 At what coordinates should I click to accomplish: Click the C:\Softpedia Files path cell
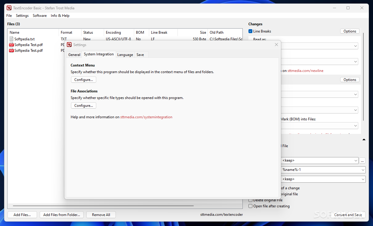click(226, 39)
